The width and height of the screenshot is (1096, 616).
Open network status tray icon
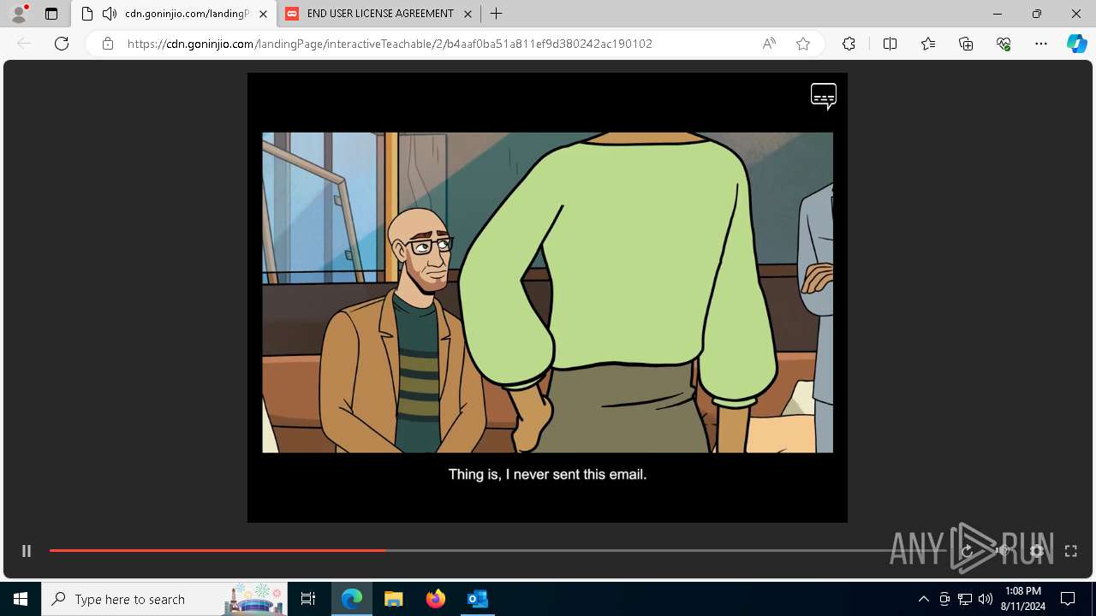point(965,599)
